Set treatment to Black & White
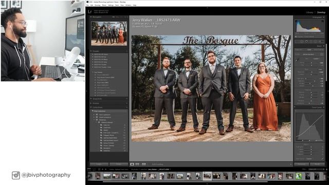329x185 pixels. [319, 50]
